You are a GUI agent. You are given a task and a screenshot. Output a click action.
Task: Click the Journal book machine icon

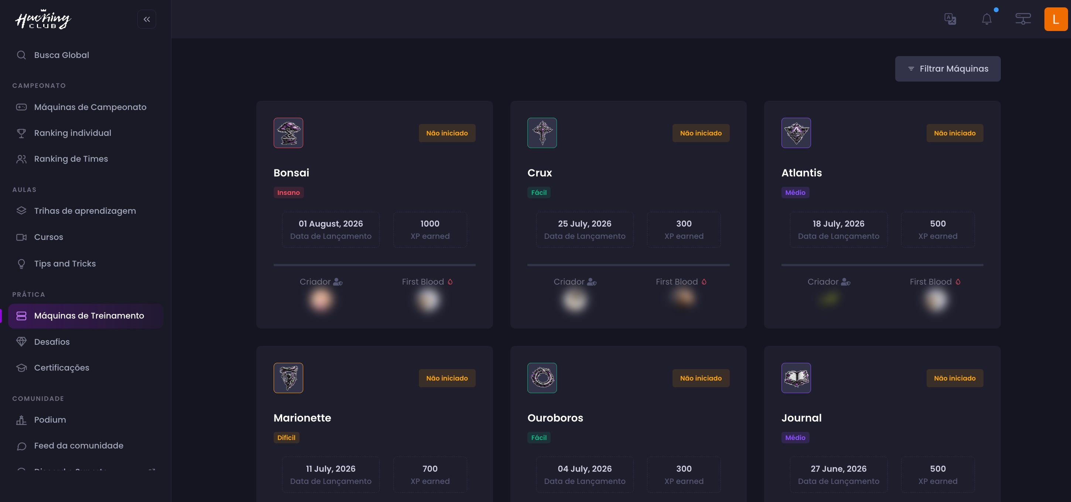coord(796,378)
